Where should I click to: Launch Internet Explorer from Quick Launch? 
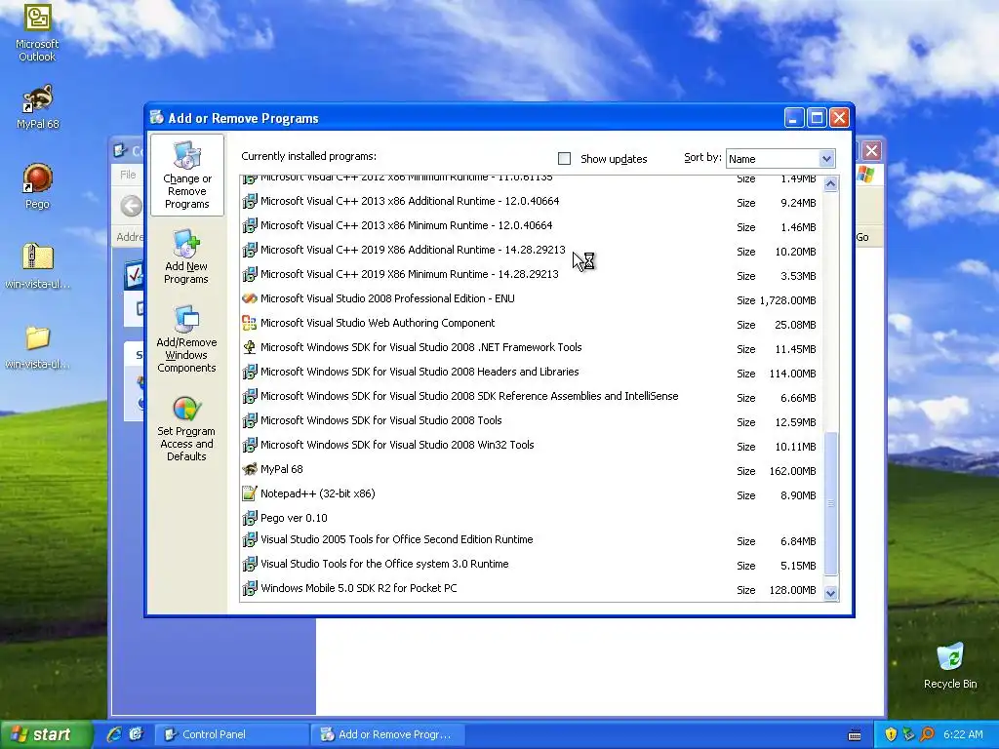tap(114, 734)
